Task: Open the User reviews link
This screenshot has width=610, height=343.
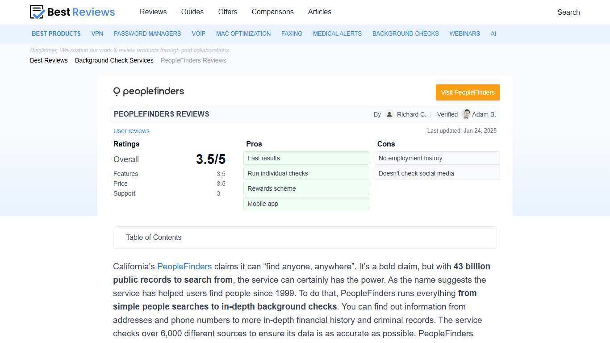Action: (131, 131)
